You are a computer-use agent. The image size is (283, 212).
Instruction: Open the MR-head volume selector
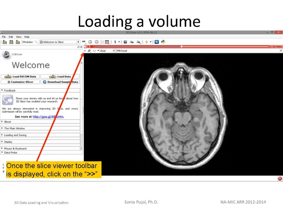[199, 51]
